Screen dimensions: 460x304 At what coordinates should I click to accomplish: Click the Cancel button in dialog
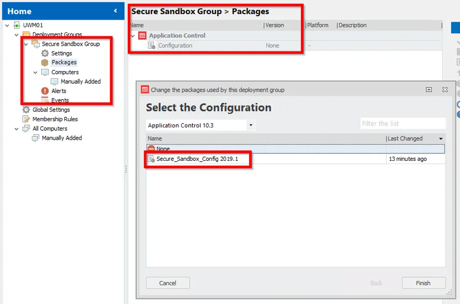[168, 283]
